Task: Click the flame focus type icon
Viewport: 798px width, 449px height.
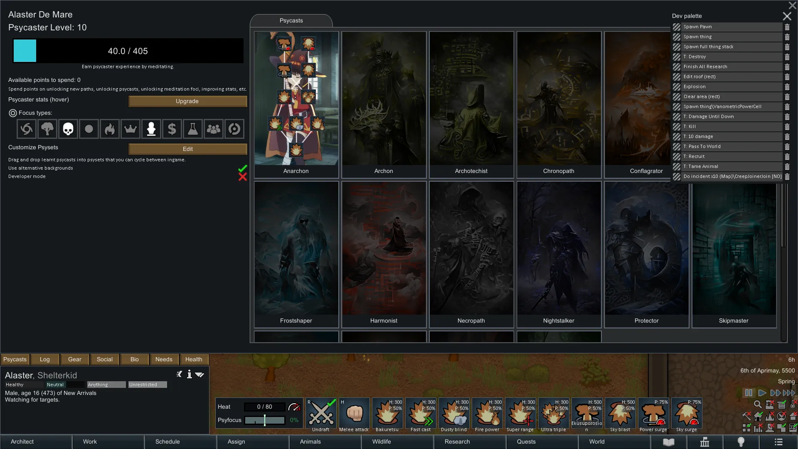Action: click(110, 129)
